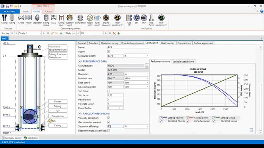Insert a Tubing tubular
Screen dimensions: 264x148
pyautogui.click(x=12, y=19)
